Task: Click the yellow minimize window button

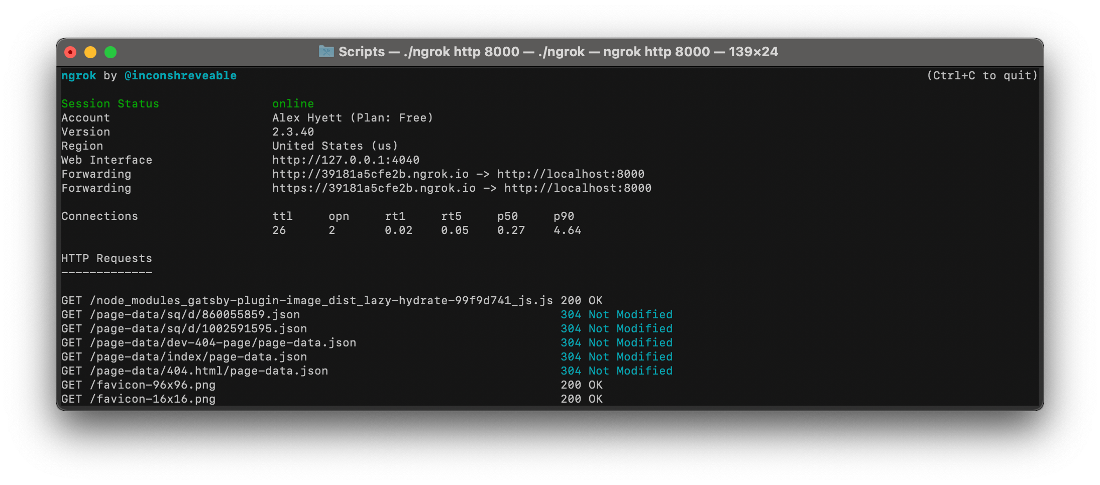Action: click(90, 52)
